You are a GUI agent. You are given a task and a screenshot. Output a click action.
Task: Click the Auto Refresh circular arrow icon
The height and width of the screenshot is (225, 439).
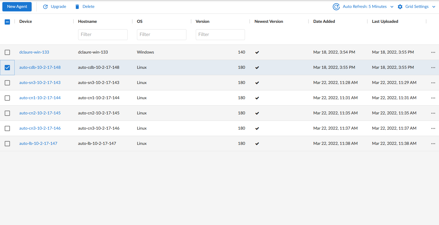point(336,7)
